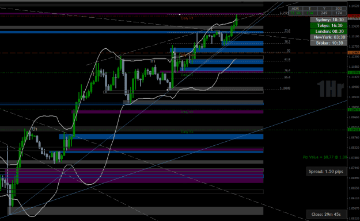
Task: Click the Daily R1 pivot label
Action: point(187,18)
